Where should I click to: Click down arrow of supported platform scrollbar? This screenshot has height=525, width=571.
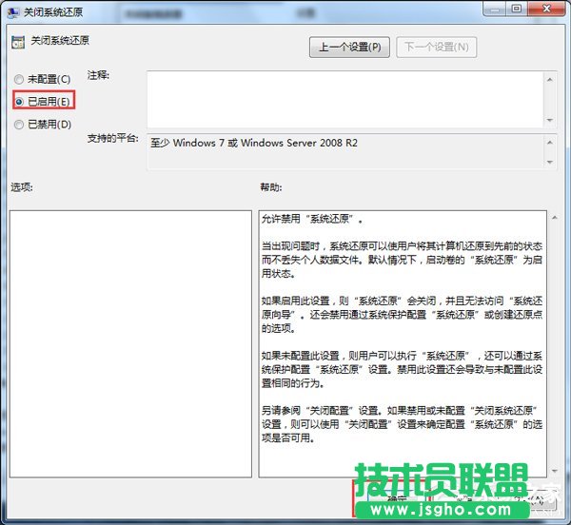pyautogui.click(x=550, y=162)
